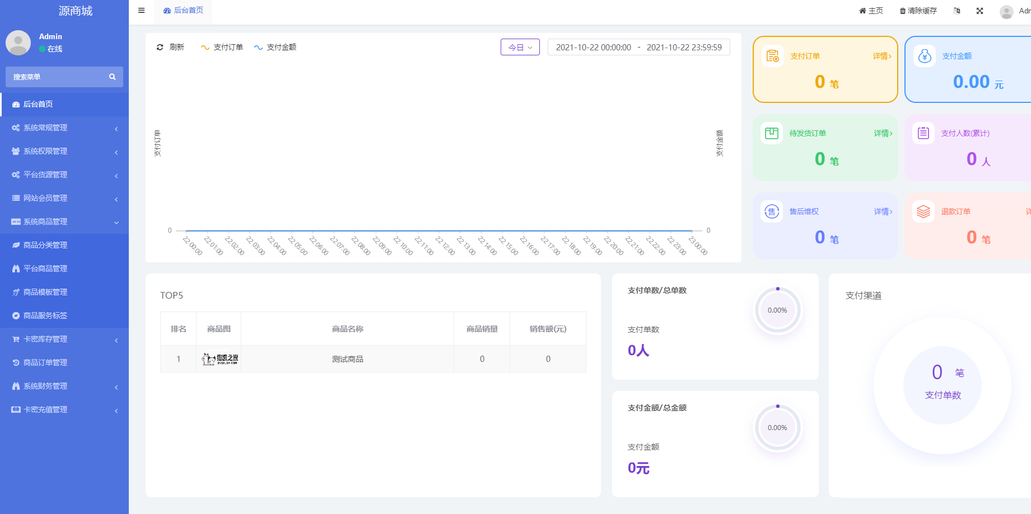Image resolution: width=1031 pixels, height=514 pixels.
Task: Select the 后台首页 tab
Action: (183, 11)
